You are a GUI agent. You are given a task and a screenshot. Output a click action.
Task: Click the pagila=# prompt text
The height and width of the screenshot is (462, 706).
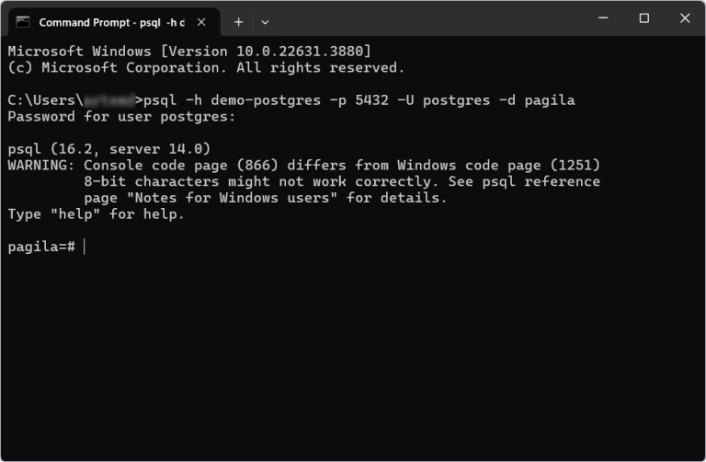pos(40,247)
